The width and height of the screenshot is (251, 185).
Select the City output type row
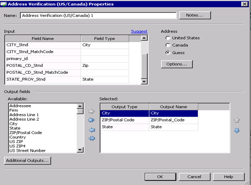pyautogui.click(x=124, y=113)
